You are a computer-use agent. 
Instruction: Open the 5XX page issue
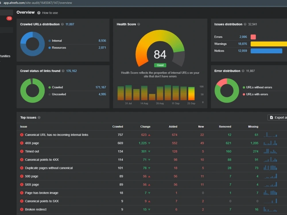click(32, 184)
